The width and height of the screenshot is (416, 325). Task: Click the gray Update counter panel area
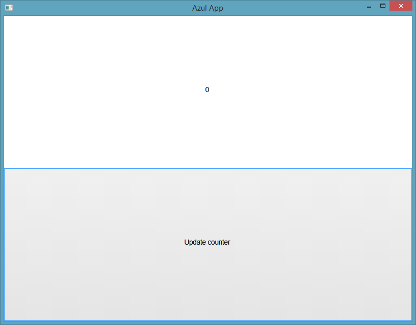pyautogui.click(x=207, y=203)
